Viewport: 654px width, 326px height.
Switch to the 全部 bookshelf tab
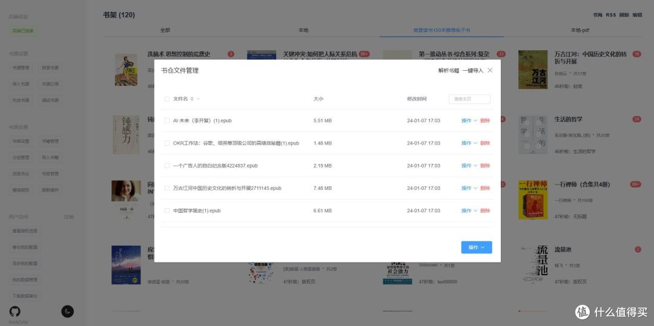click(x=165, y=30)
